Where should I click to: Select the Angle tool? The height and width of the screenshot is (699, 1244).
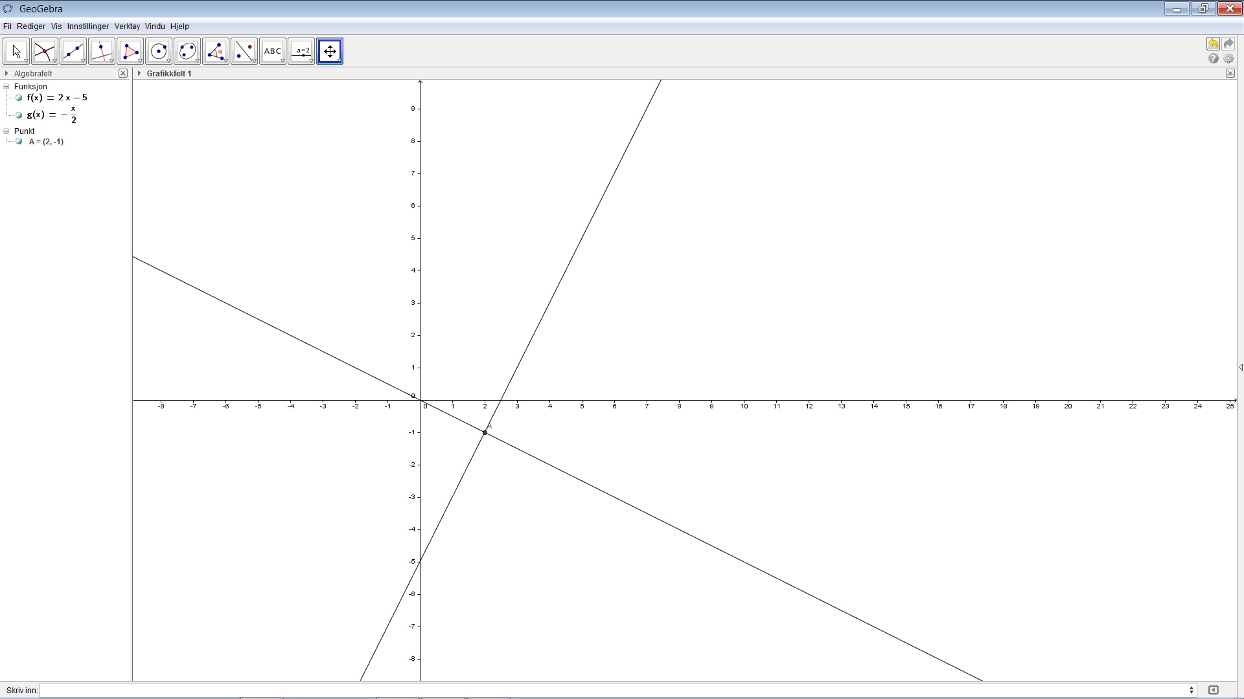(x=216, y=51)
